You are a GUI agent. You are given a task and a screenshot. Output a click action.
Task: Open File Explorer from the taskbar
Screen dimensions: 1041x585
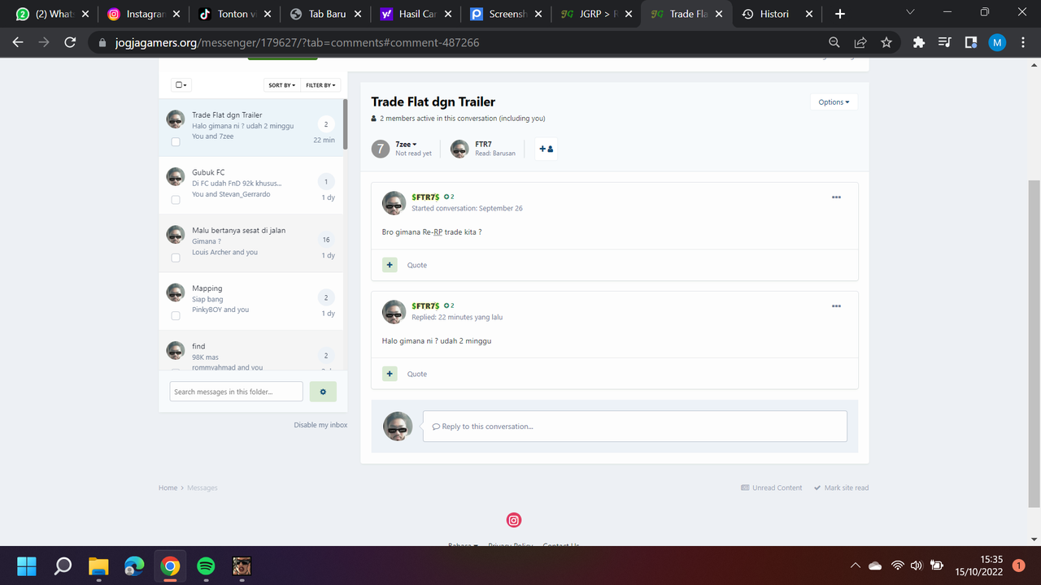pyautogui.click(x=98, y=565)
